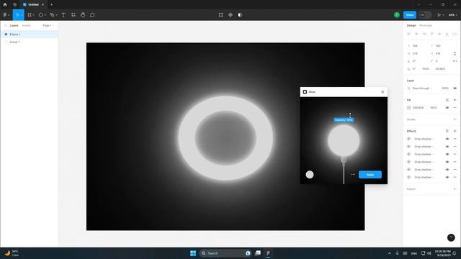Click the user avatar in toolbar
The width and height of the screenshot is (461, 259).
click(397, 15)
